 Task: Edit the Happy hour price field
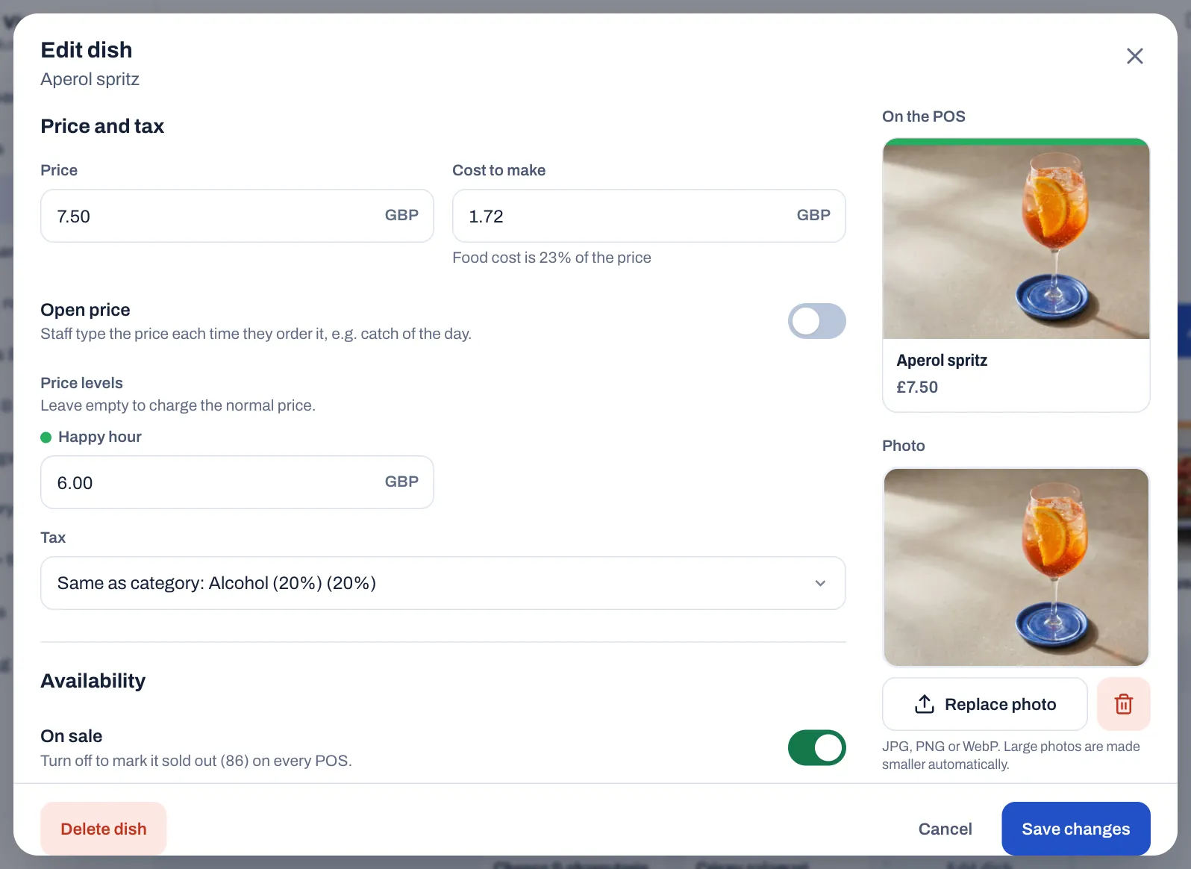click(x=237, y=482)
